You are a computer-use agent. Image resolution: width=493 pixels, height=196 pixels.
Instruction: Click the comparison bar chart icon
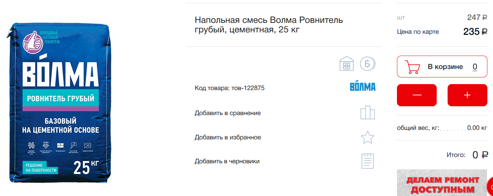tap(368, 113)
